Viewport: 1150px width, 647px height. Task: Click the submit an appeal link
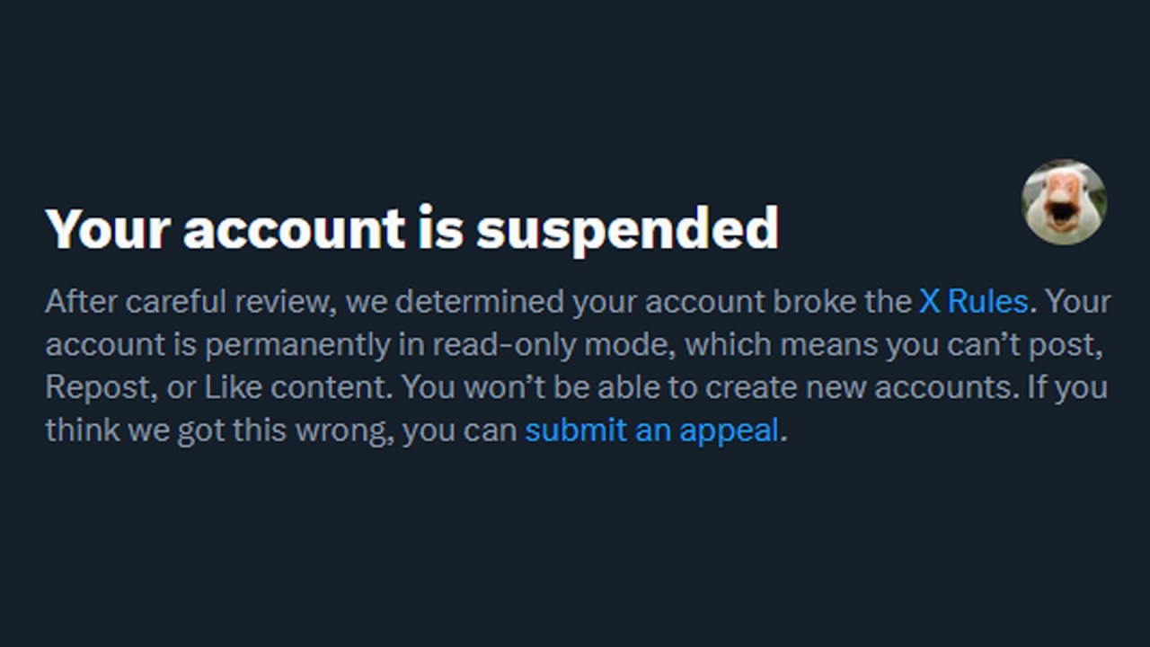click(x=651, y=430)
